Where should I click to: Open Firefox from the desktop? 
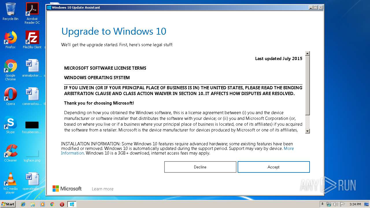(x=10, y=40)
